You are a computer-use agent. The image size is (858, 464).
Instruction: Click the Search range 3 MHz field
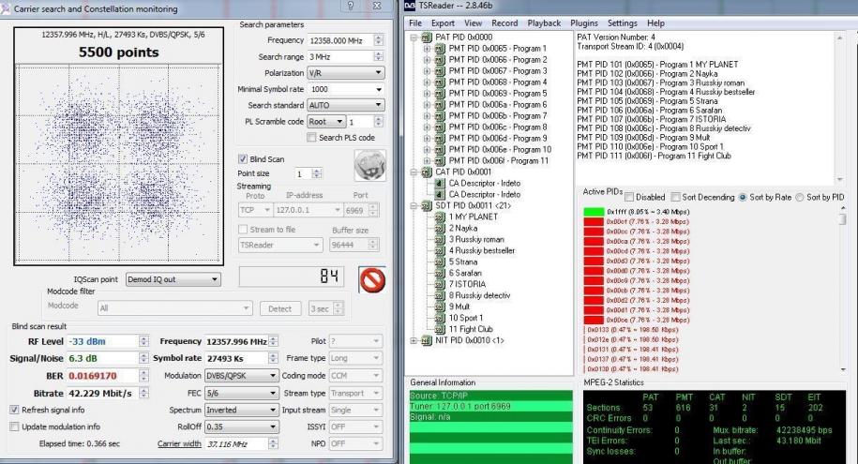(340, 57)
